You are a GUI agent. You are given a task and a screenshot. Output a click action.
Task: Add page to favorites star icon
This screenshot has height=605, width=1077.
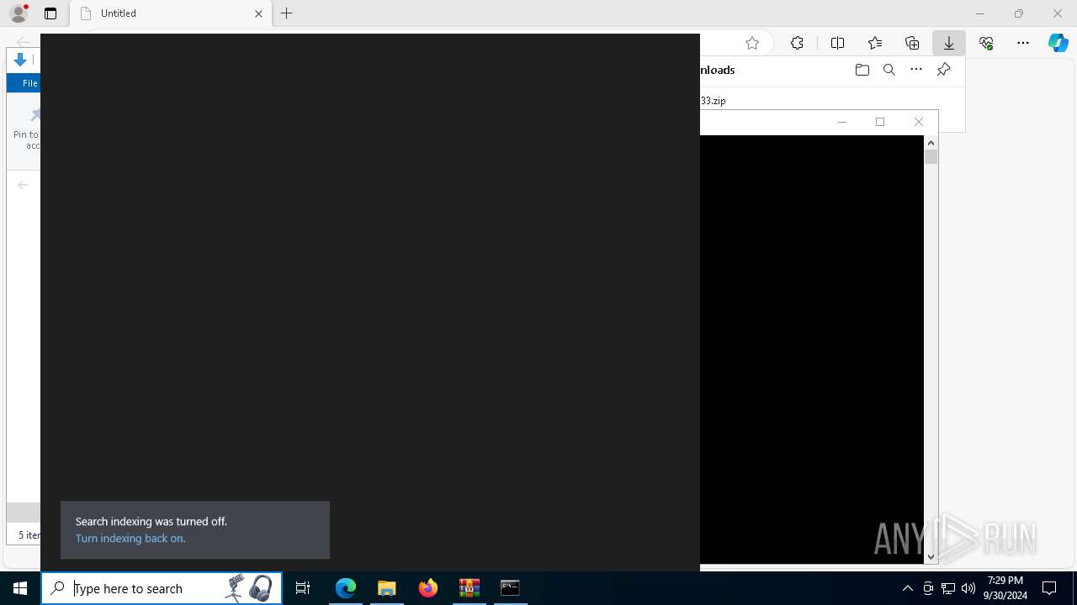752,43
